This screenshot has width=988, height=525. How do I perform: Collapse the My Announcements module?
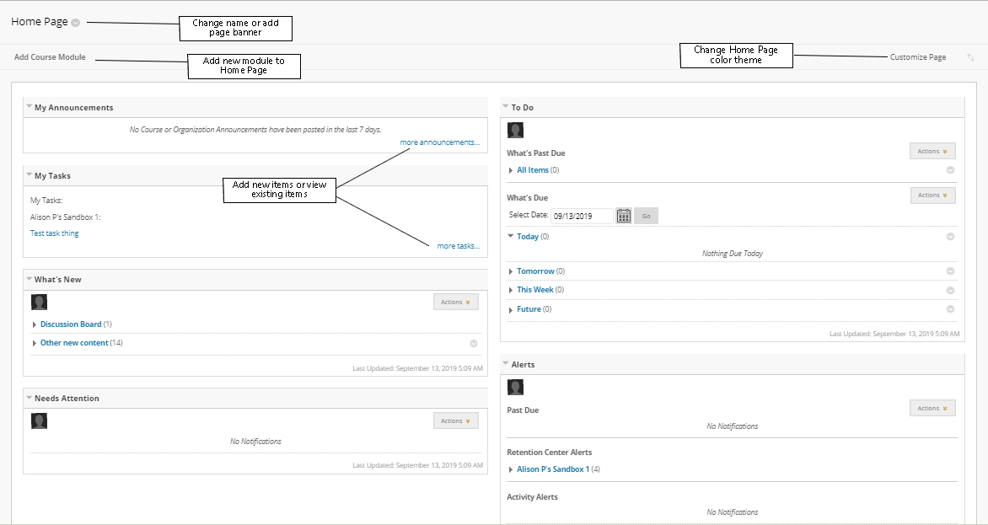tap(30, 107)
